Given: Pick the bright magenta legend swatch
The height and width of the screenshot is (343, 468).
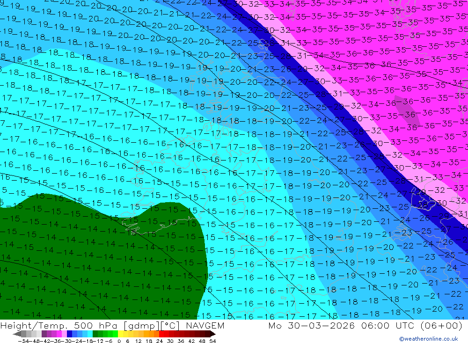Looking at the screenshot, I should [59, 334].
